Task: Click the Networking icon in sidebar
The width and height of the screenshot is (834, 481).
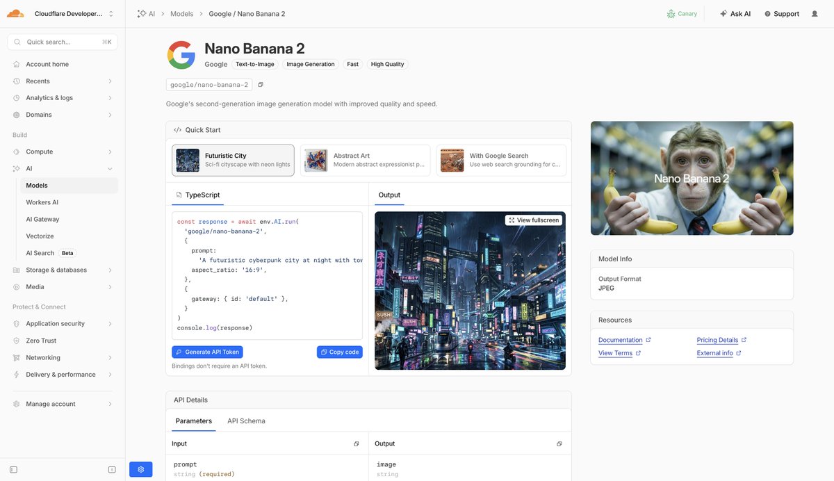Action: [x=17, y=357]
